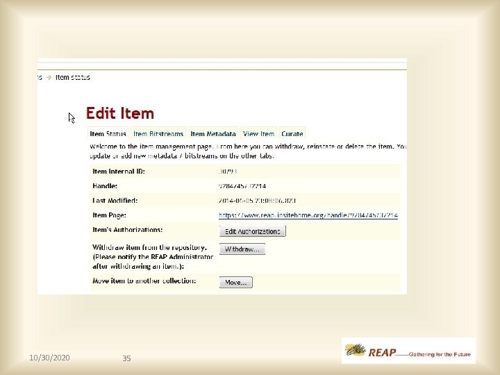Select the Last Modified timestamp value
The height and width of the screenshot is (375, 500).
click(257, 201)
